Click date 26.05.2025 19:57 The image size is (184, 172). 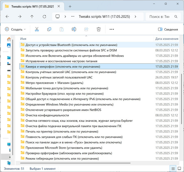(x=167, y=77)
